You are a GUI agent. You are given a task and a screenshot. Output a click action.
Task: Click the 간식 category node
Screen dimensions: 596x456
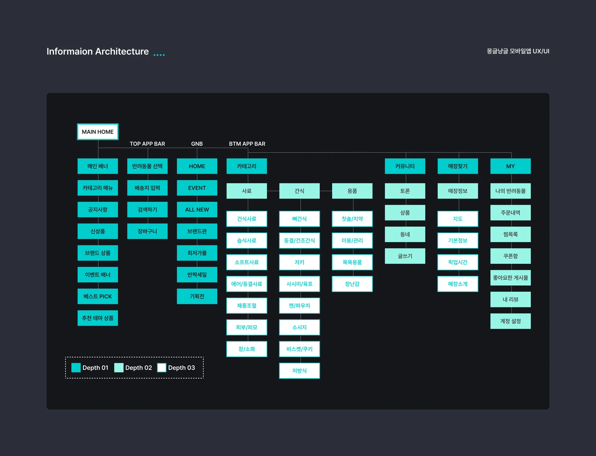(300, 191)
